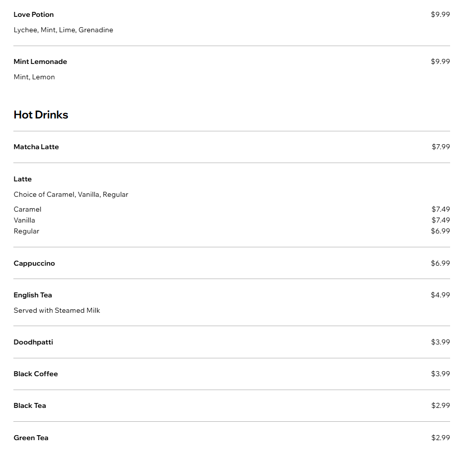Image resolution: width=463 pixels, height=454 pixels.
Task: Click the Mint, Lemon ingredients text
Action: click(x=34, y=77)
